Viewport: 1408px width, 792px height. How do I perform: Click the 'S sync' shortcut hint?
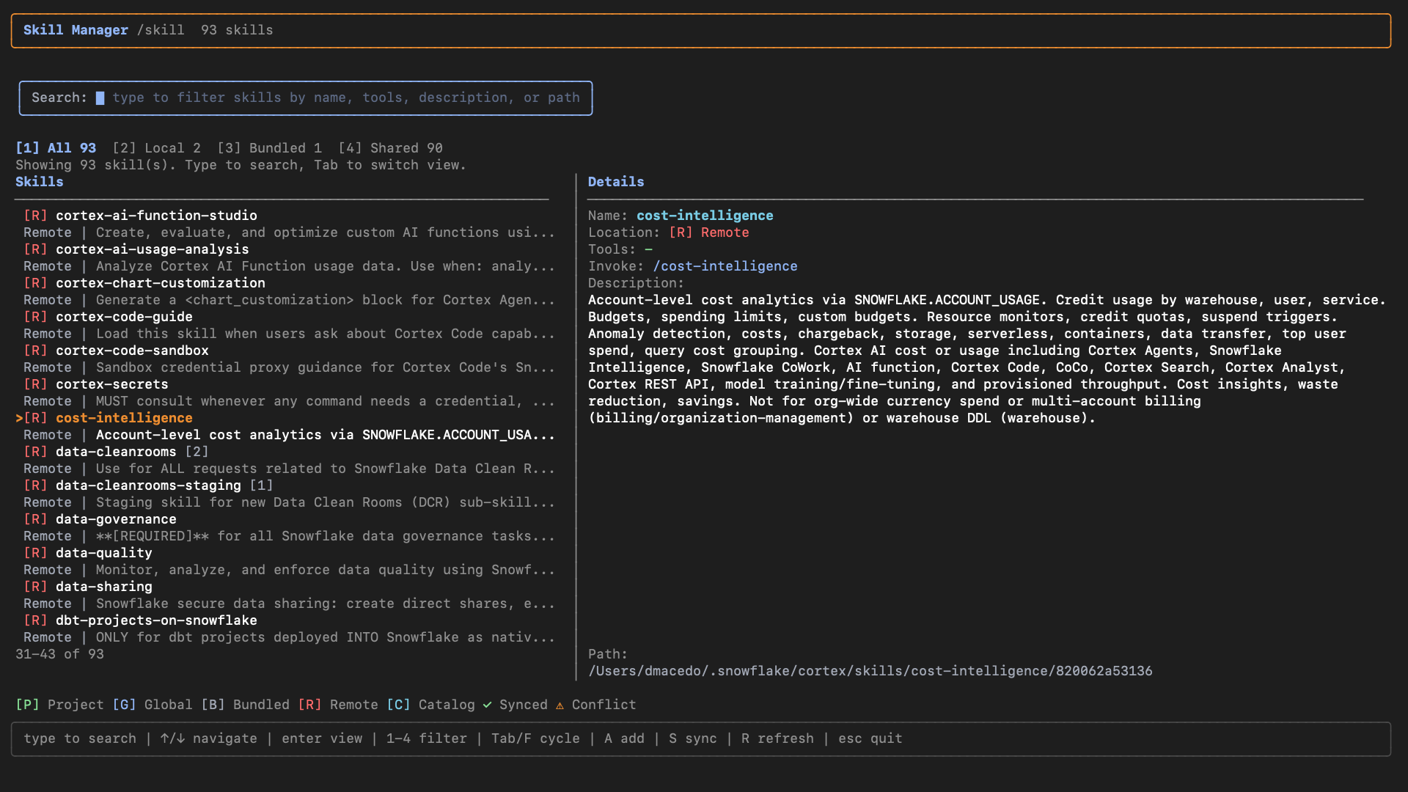(x=693, y=738)
